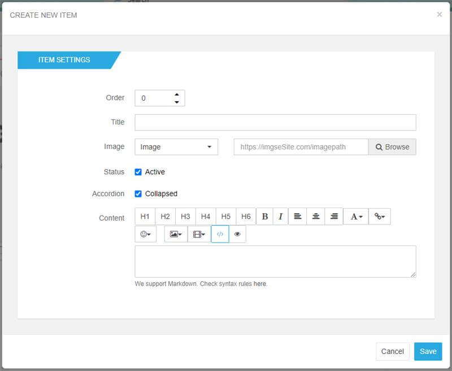Open the insert video dropdown
Image resolution: width=452 pixels, height=371 pixels.
click(199, 234)
